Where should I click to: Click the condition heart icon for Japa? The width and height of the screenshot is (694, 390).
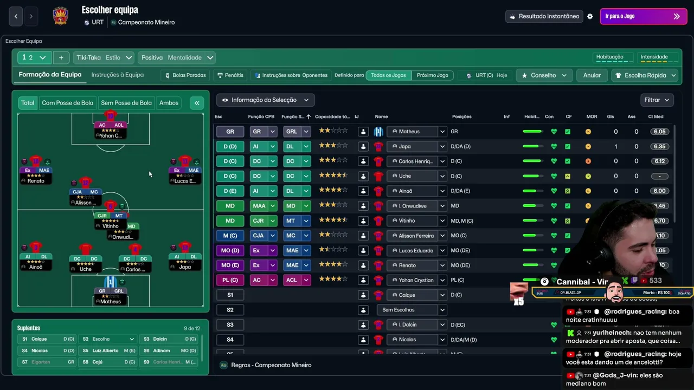(x=554, y=146)
